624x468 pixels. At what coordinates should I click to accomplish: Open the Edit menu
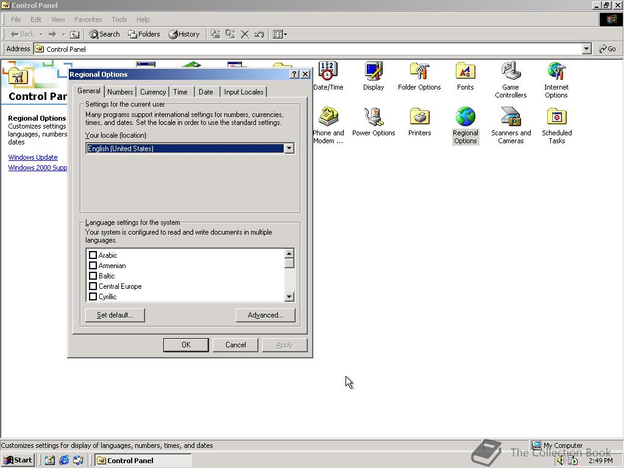(x=36, y=19)
